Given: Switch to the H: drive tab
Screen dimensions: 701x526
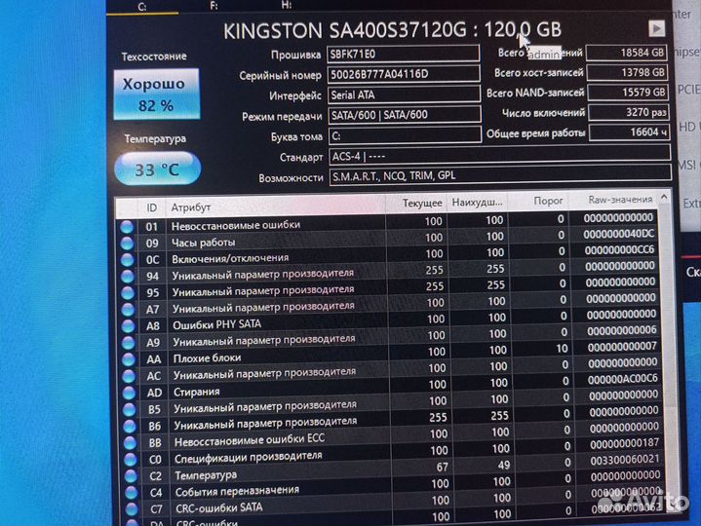Looking at the screenshot, I should tap(286, 5).
